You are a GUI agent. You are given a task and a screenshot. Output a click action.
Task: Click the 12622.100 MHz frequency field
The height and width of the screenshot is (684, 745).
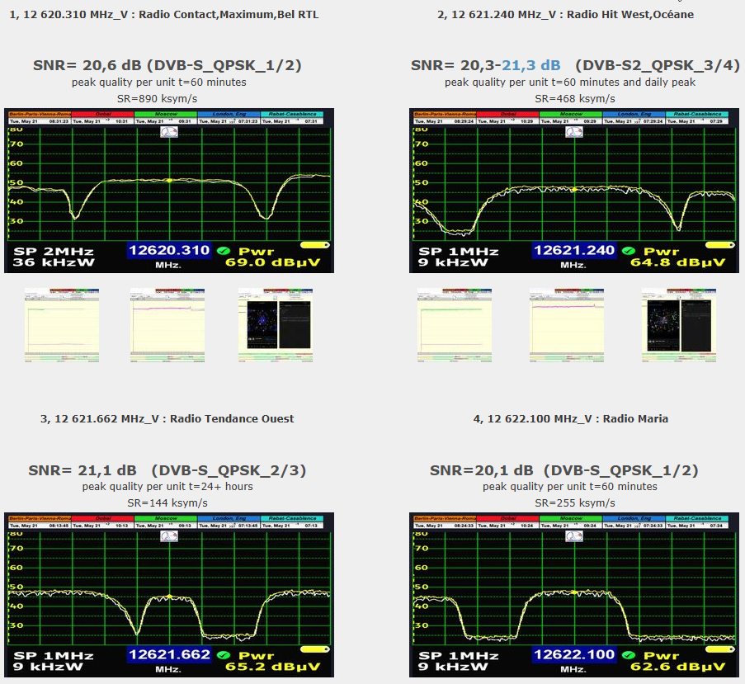[x=574, y=655]
